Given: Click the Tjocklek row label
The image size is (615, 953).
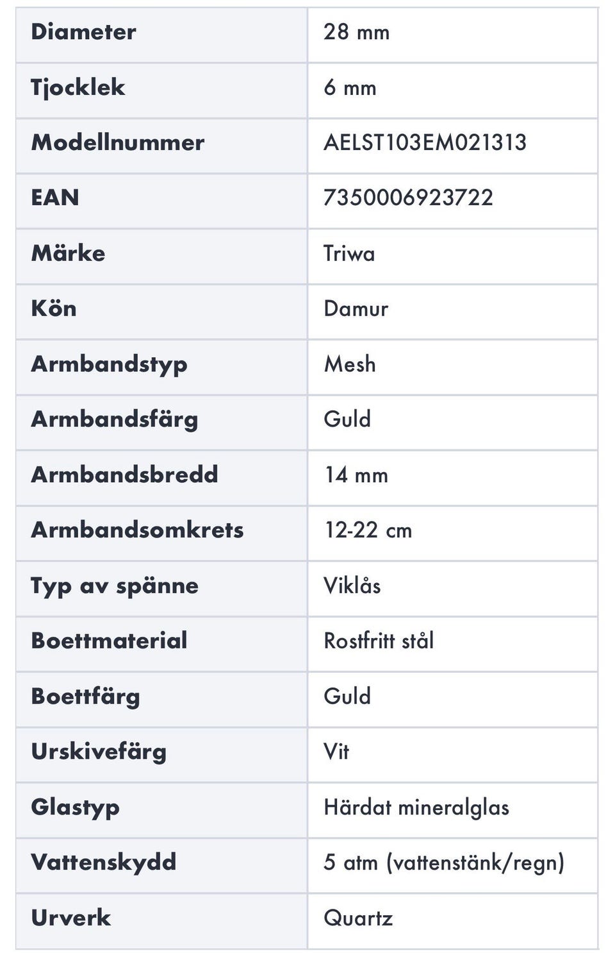Looking at the screenshot, I should coord(78,87).
